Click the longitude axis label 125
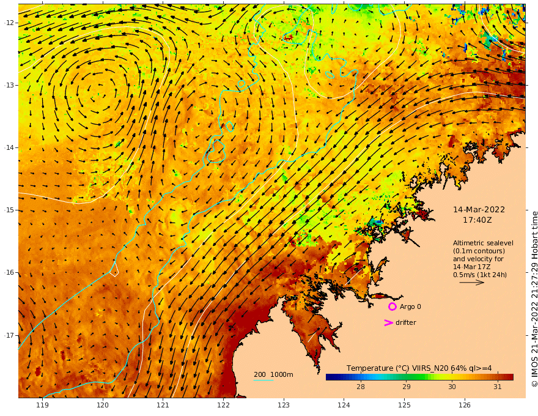The width and height of the screenshot is (538, 416). pyautogui.click(x=405, y=405)
